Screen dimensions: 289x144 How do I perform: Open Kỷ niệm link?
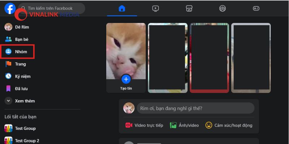click(23, 76)
